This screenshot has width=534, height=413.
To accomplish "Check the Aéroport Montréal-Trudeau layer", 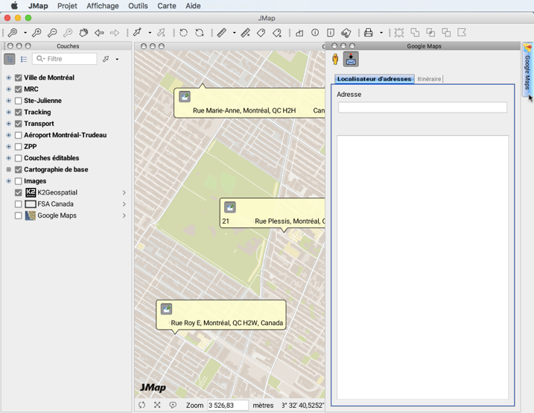I will 19,135.
